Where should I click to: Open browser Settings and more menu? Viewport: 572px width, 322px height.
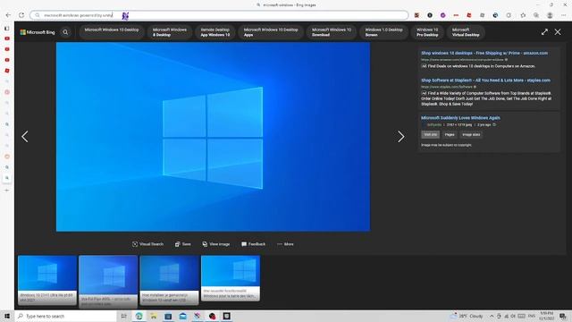[564, 15]
